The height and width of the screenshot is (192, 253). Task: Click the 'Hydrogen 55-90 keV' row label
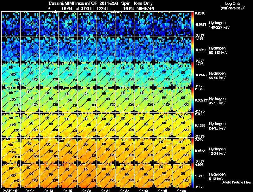217,76
